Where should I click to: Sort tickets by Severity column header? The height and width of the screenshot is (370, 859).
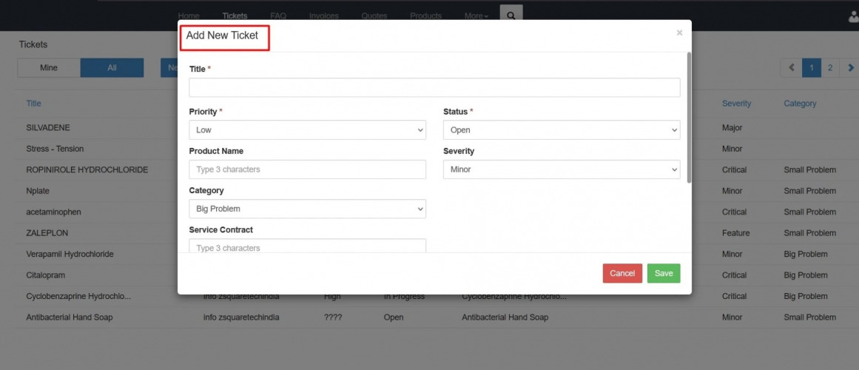pos(736,104)
